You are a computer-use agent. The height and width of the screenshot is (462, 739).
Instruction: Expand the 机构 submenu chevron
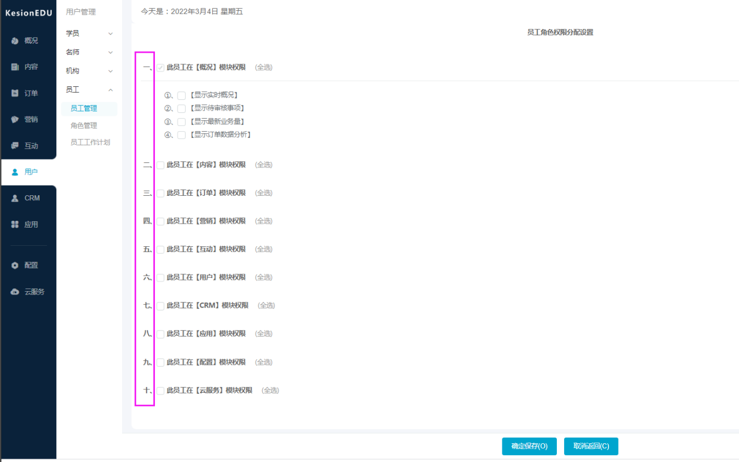pyautogui.click(x=111, y=72)
